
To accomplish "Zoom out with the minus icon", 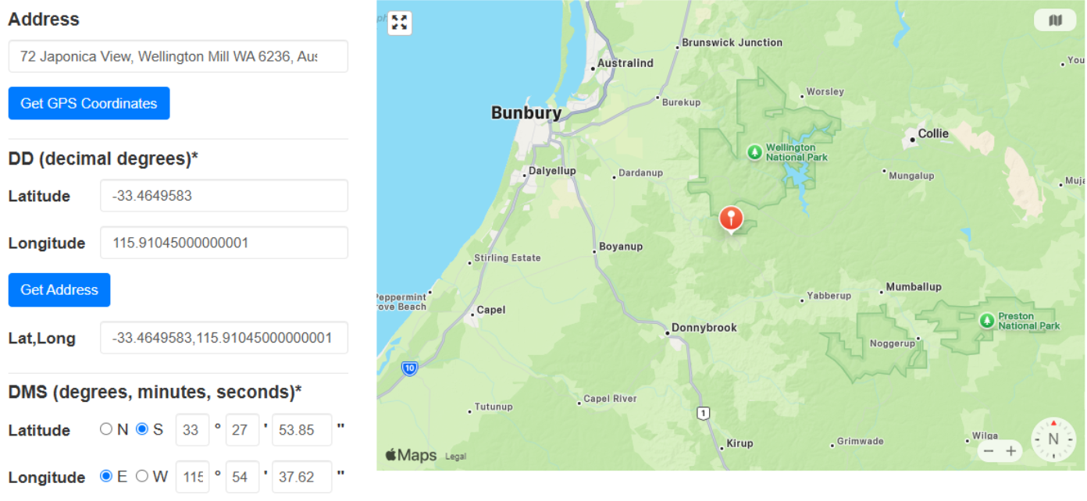I will [989, 451].
